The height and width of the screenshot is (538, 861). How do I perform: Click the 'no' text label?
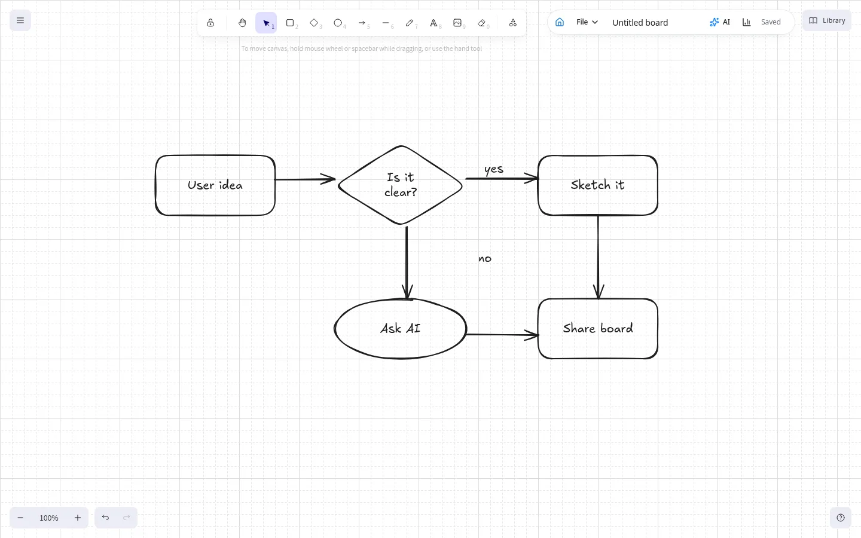(485, 258)
